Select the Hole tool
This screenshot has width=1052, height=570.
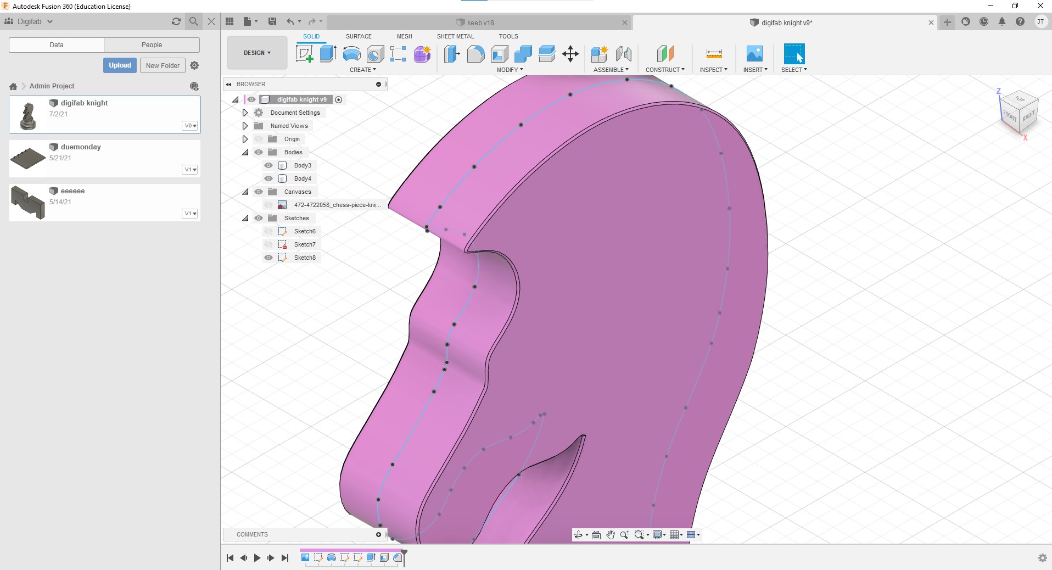point(375,54)
